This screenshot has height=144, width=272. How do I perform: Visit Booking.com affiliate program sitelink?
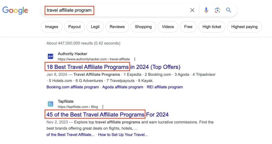(x=73, y=87)
